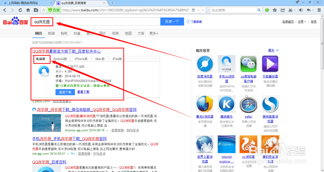324x172 pixels.
Task: Click the QQ browser icon in download card
Action: click(44, 71)
